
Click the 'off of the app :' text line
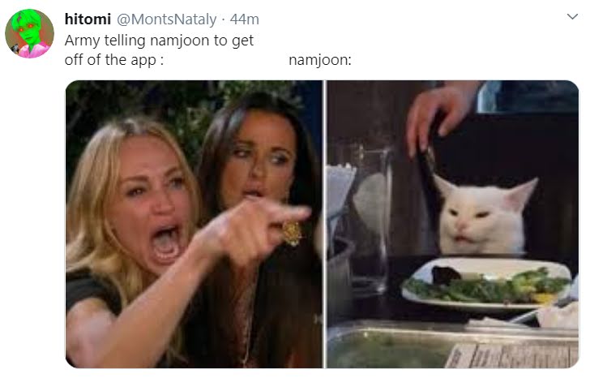tap(114, 60)
